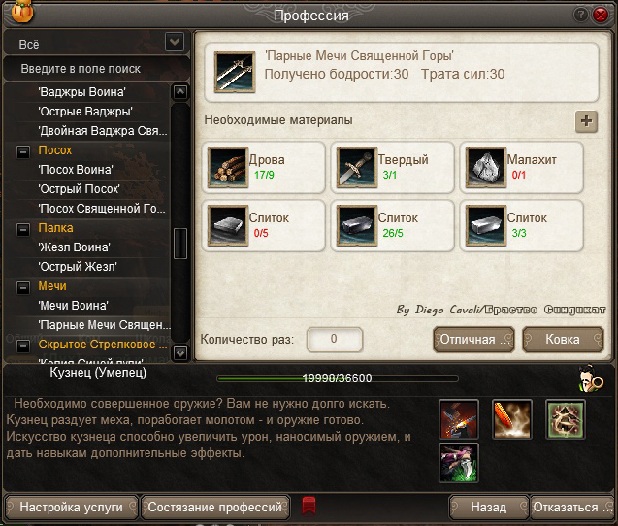Click the Дрова firewood material icon
This screenshot has height=526, width=618.
[228, 168]
